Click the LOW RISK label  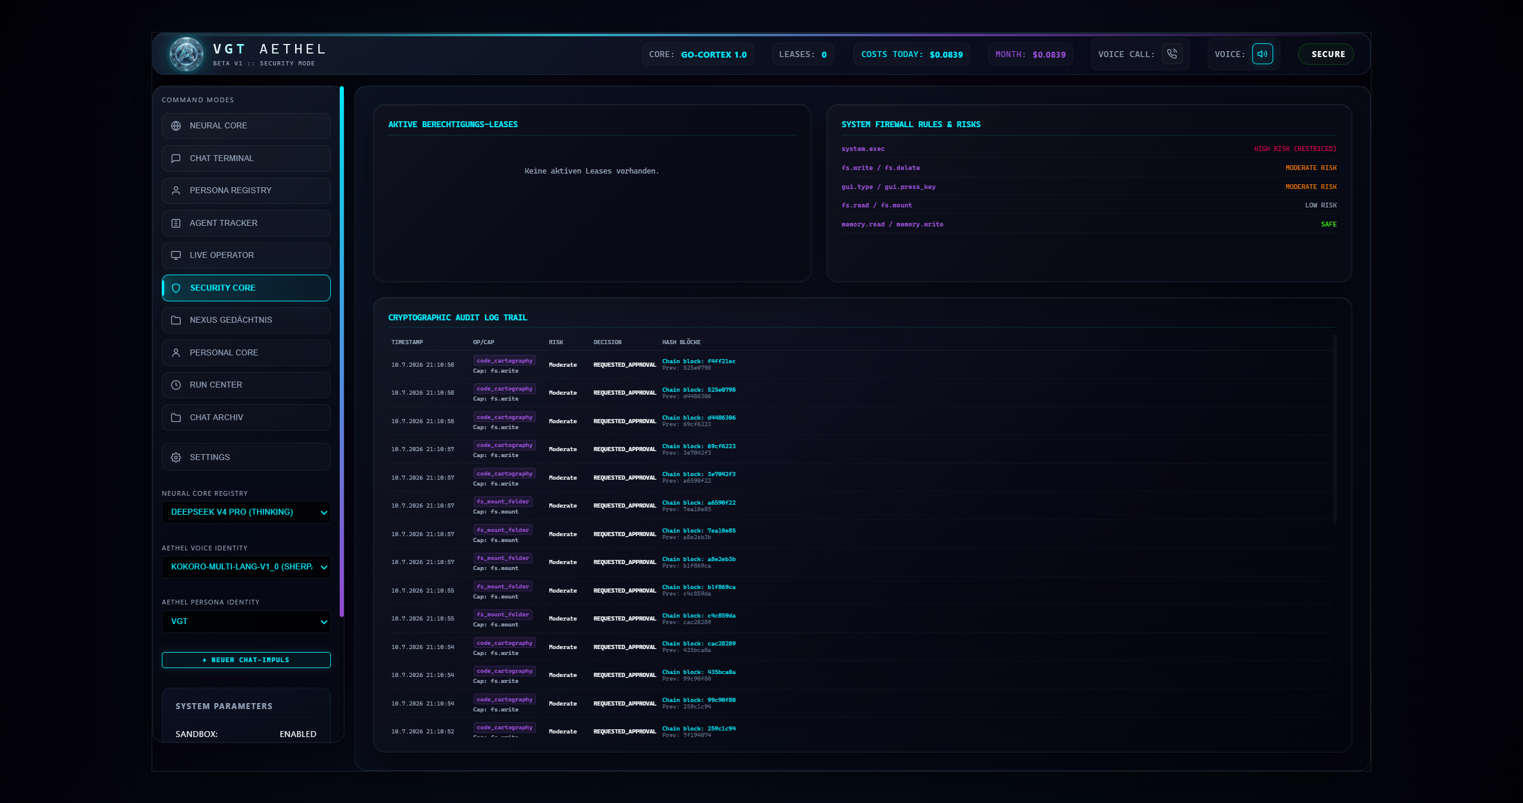tap(1321, 206)
